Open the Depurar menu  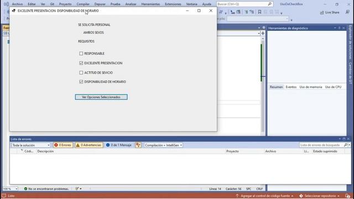tap(100, 4)
